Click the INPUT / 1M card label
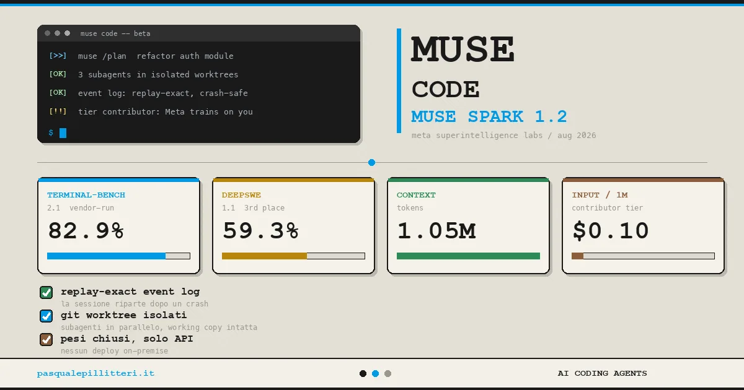This screenshot has width=744, height=390. [x=600, y=195]
